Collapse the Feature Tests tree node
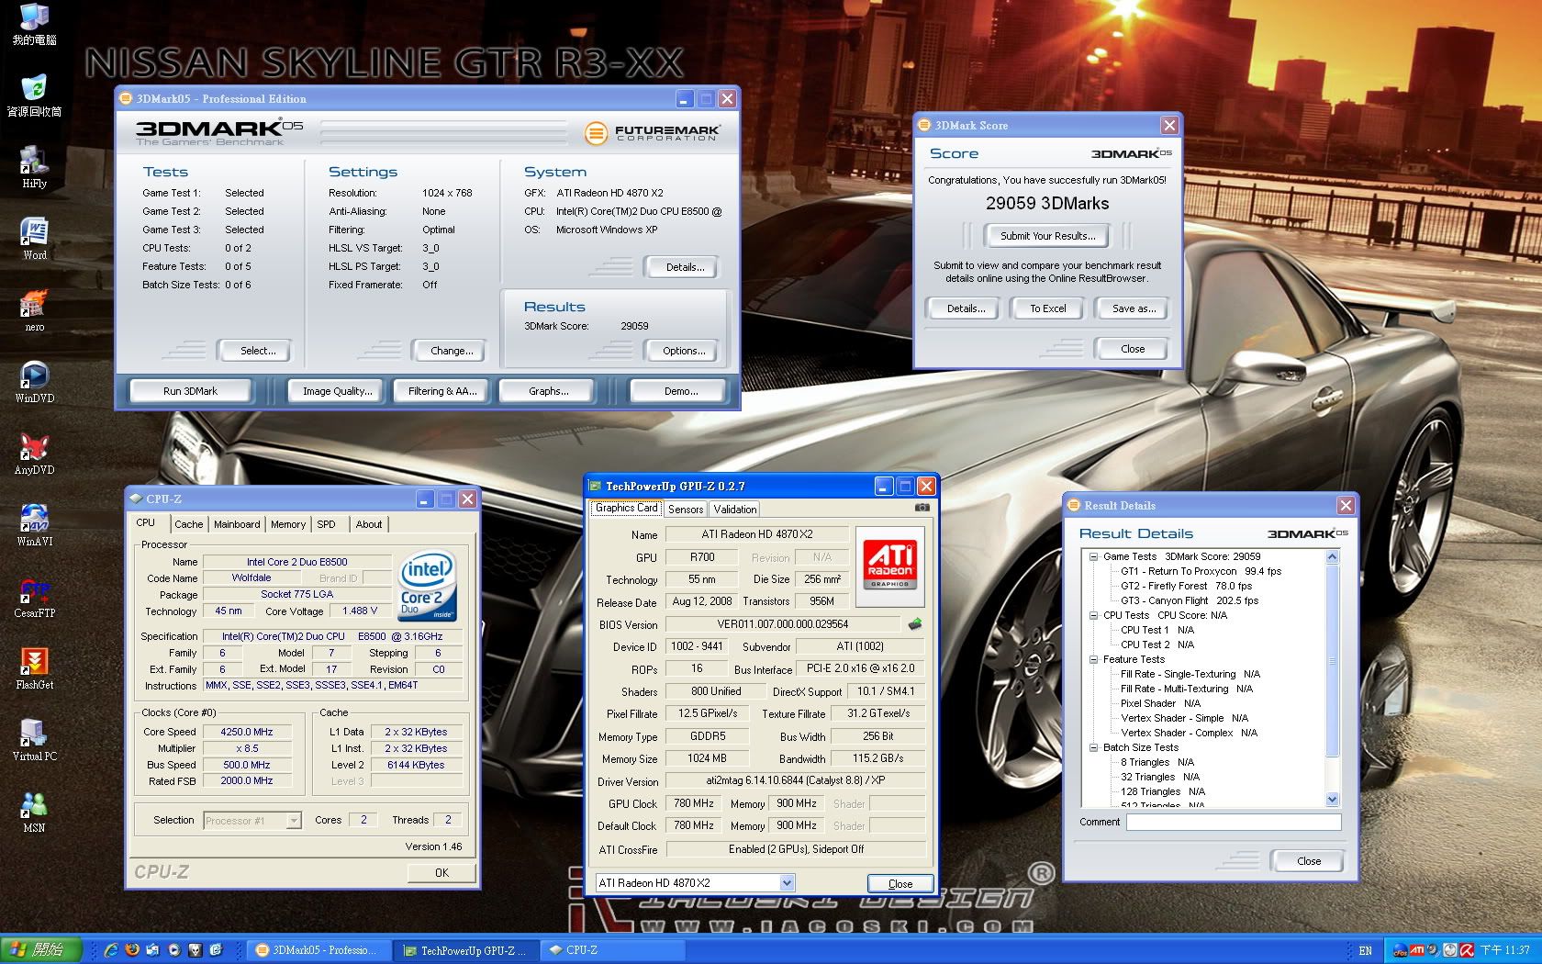The height and width of the screenshot is (964, 1542). [x=1093, y=659]
